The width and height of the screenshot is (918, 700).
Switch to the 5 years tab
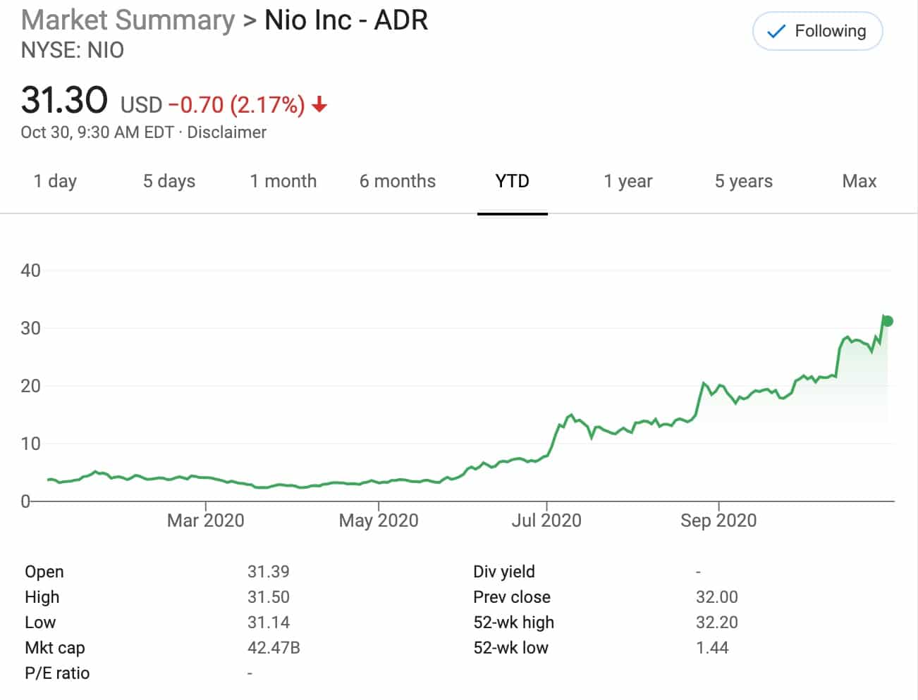pyautogui.click(x=744, y=182)
